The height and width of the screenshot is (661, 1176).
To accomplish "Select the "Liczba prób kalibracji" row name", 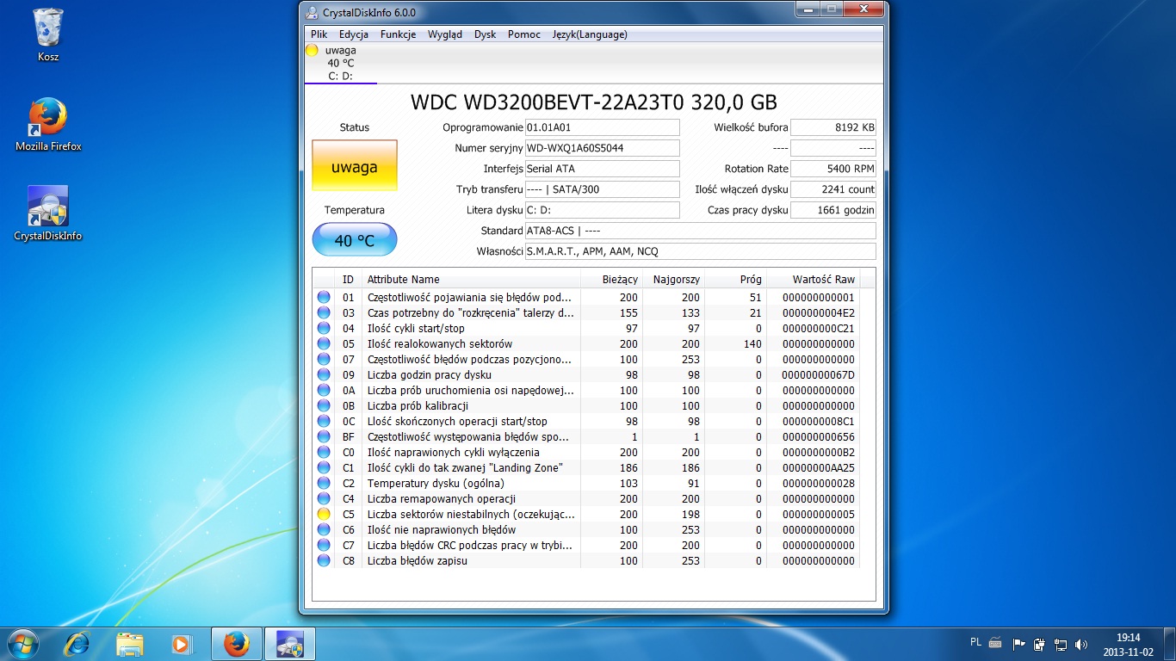I will click(418, 405).
